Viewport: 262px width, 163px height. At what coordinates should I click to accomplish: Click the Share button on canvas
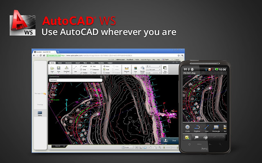click(170, 141)
